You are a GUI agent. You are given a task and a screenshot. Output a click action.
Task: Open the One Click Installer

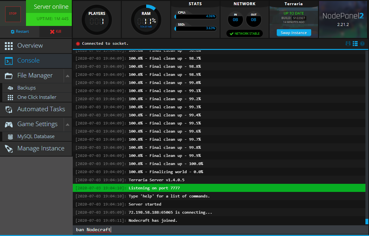click(37, 97)
